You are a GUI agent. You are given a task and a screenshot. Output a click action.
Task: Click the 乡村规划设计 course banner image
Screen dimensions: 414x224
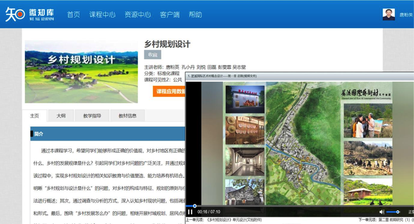81,71
